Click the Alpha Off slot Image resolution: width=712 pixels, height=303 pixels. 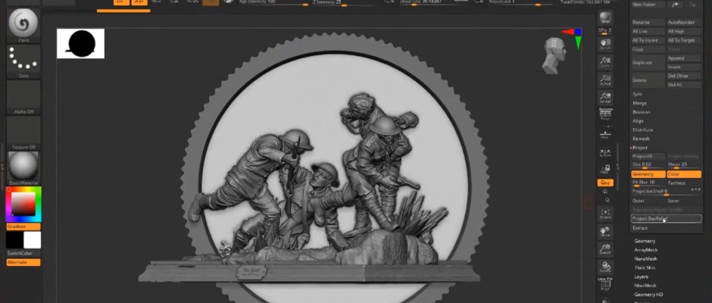tap(23, 96)
